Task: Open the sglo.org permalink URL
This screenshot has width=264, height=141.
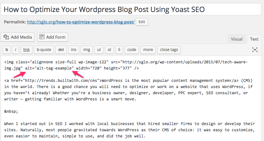Action: [x=81, y=22]
